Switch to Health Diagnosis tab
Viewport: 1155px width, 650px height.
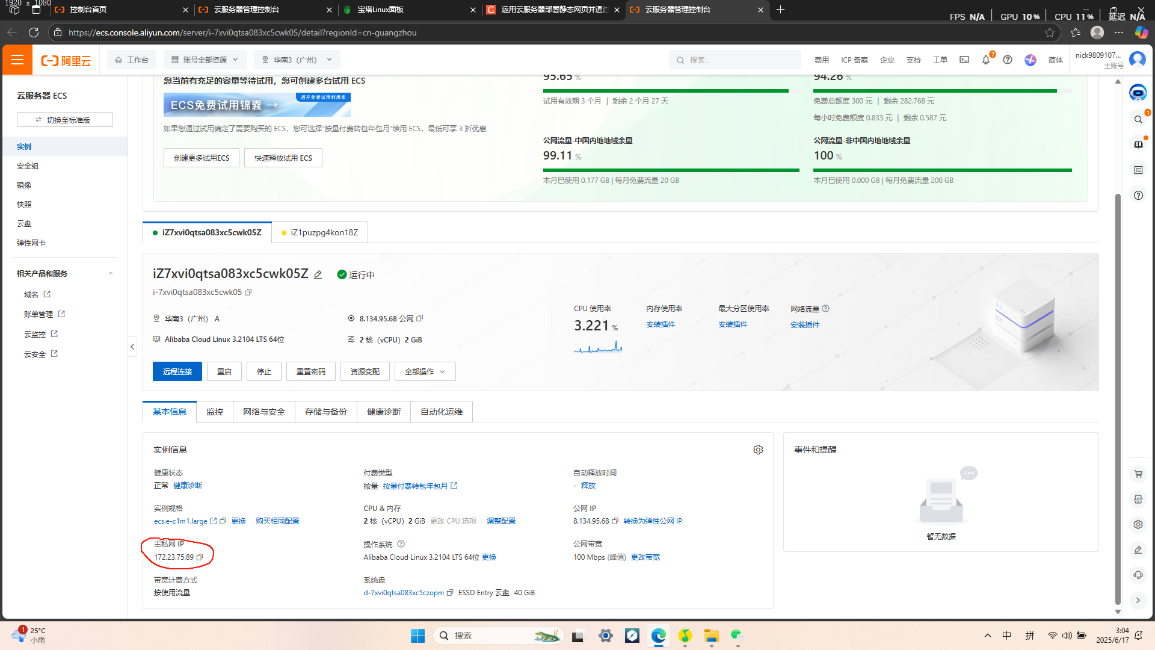[384, 412]
